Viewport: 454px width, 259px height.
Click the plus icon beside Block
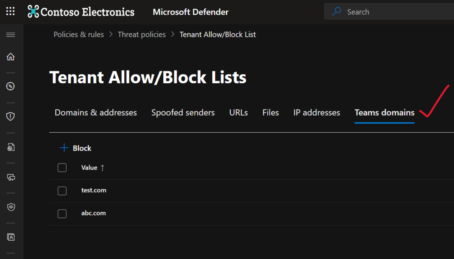tap(64, 148)
